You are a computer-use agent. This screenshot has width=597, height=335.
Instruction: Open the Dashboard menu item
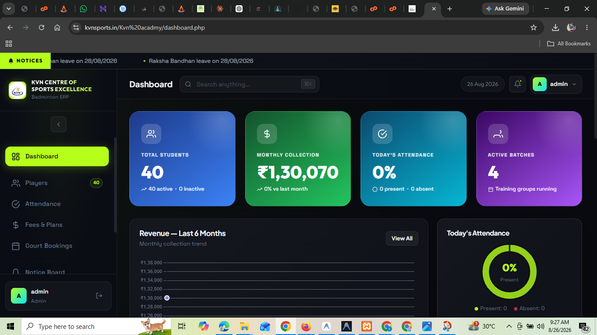[x=57, y=156]
